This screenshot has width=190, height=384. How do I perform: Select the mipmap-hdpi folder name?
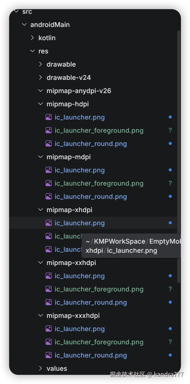coord(68,104)
